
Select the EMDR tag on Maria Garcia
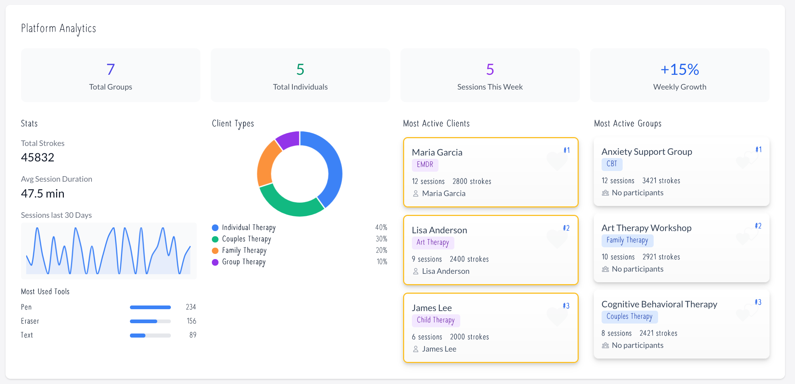[425, 165]
